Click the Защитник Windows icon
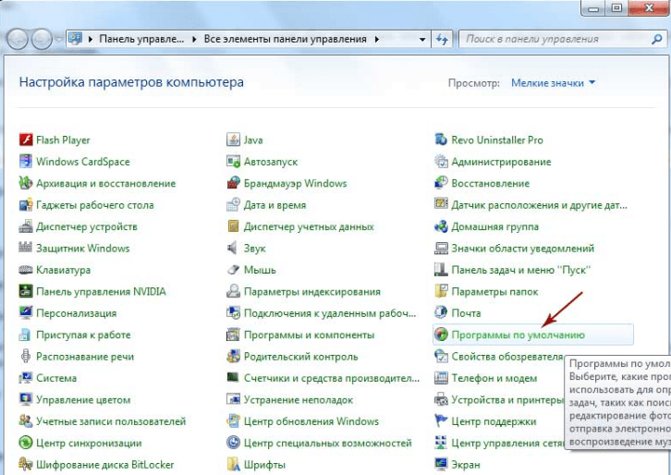671x475 pixels. pos(26,249)
